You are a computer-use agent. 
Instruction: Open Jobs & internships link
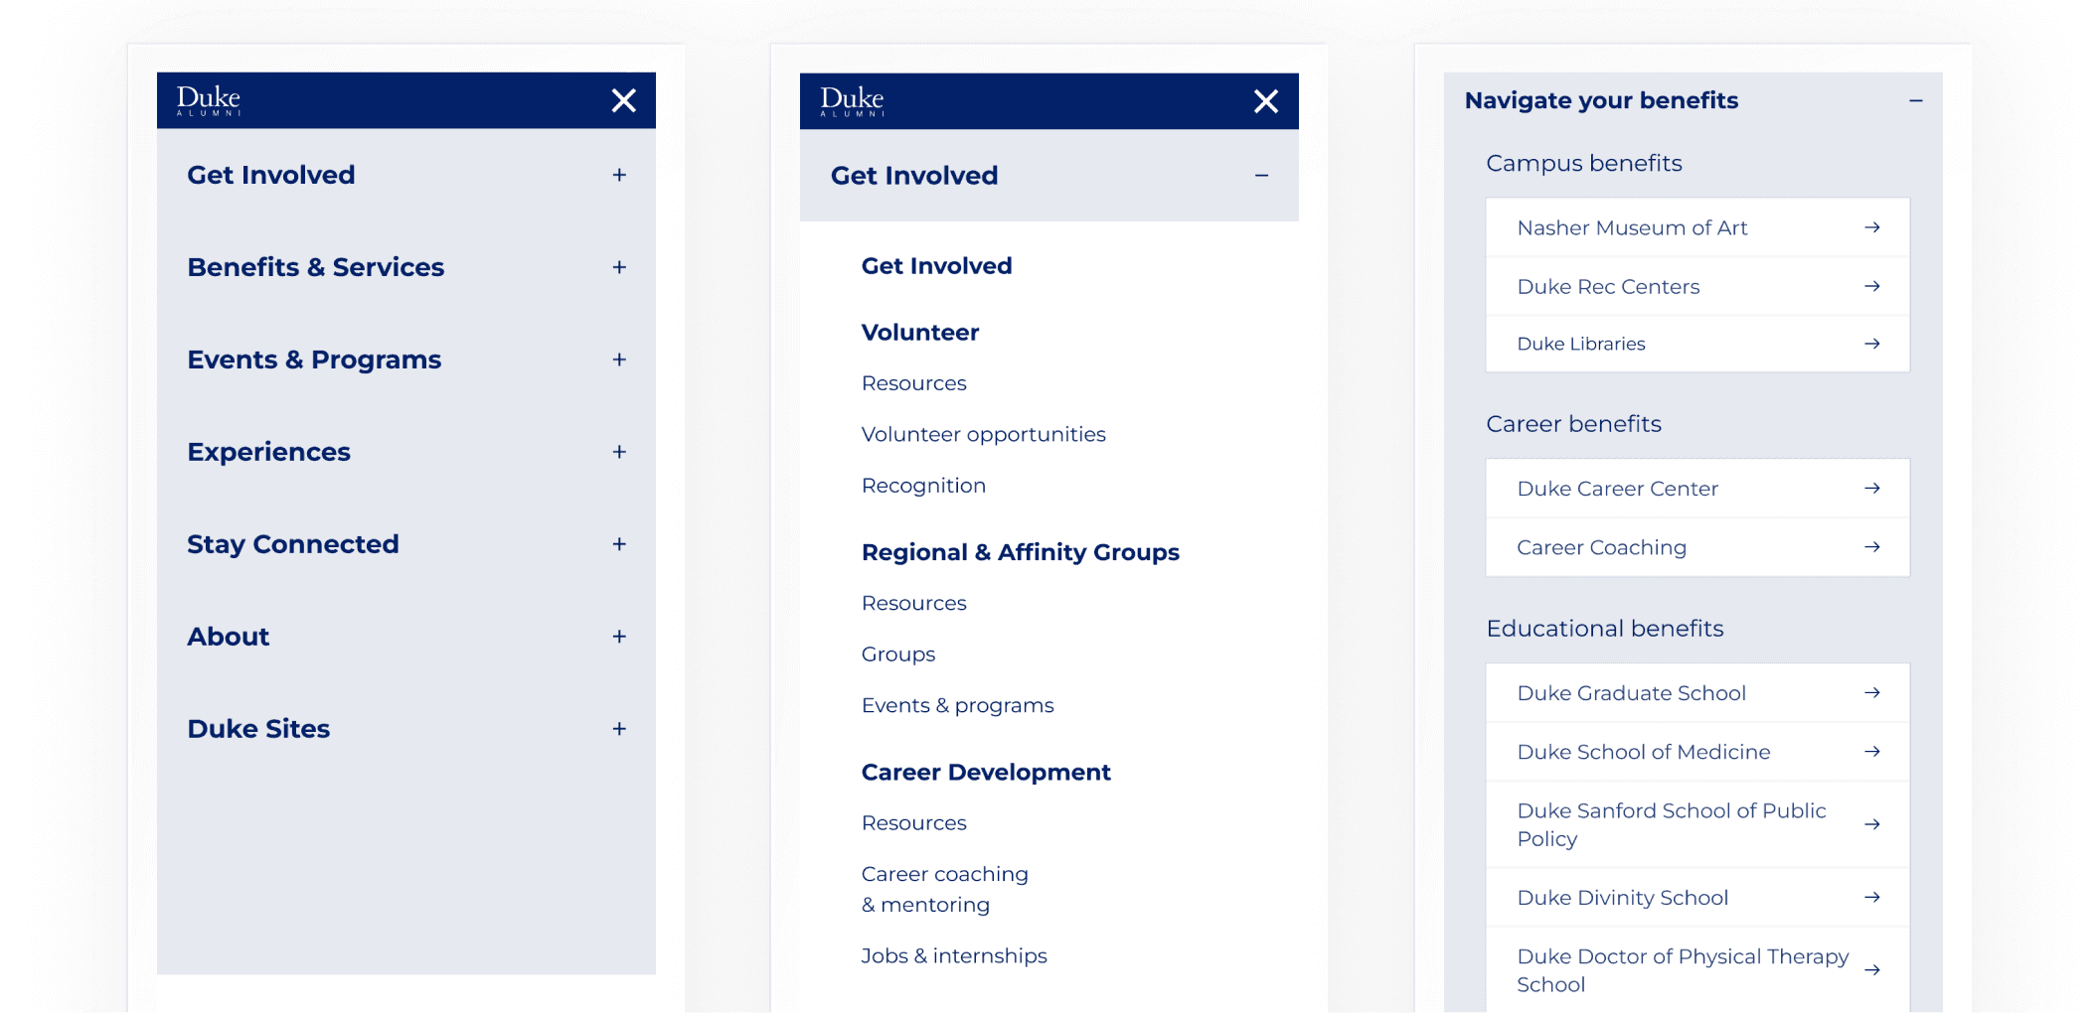pyautogui.click(x=954, y=955)
